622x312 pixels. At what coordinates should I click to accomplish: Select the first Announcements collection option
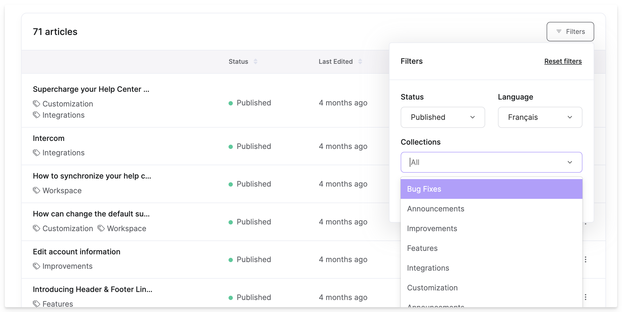point(491,209)
